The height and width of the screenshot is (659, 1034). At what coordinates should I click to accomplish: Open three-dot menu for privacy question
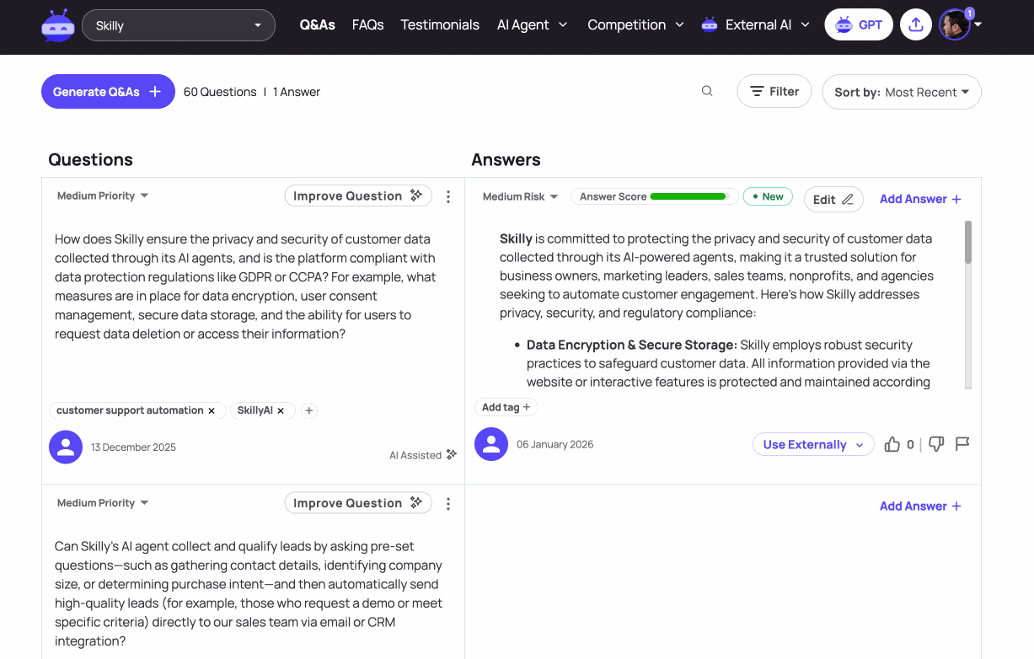point(448,196)
